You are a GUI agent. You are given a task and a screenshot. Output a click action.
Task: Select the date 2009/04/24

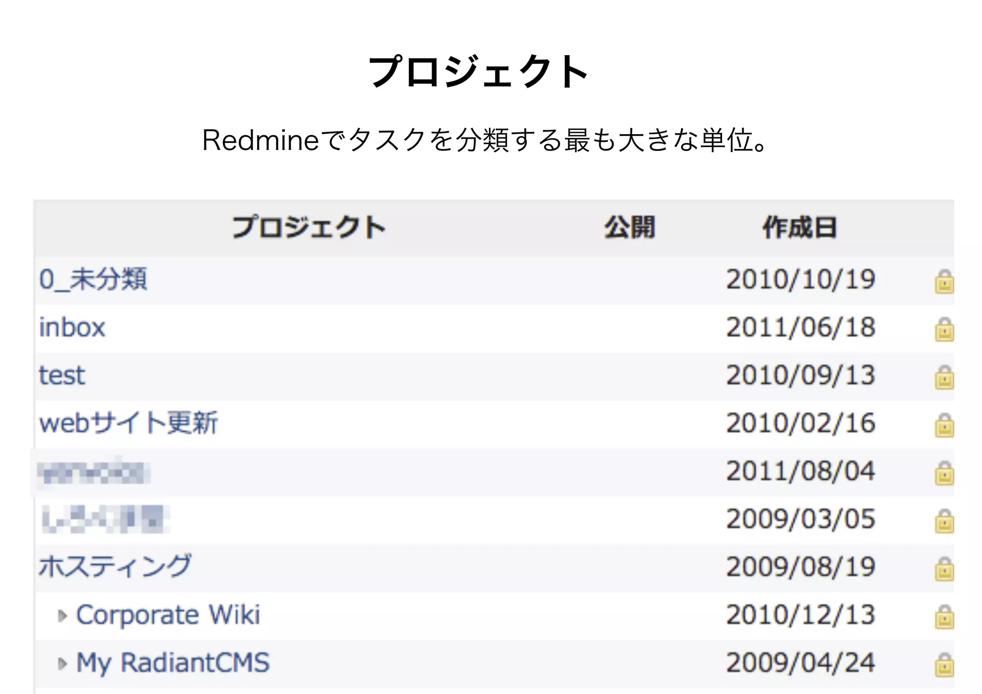[x=801, y=663]
